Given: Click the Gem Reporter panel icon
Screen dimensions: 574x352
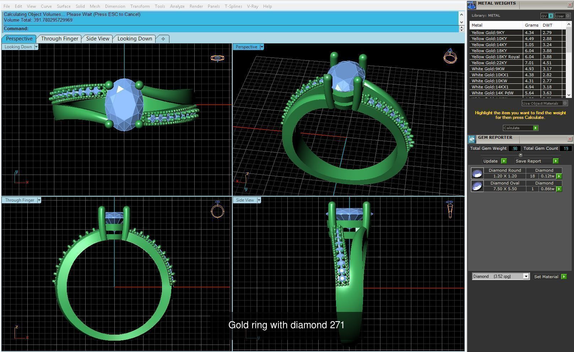Looking at the screenshot, I should pyautogui.click(x=472, y=139).
